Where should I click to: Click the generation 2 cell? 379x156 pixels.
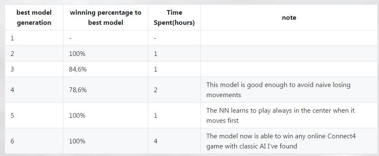click(x=34, y=53)
